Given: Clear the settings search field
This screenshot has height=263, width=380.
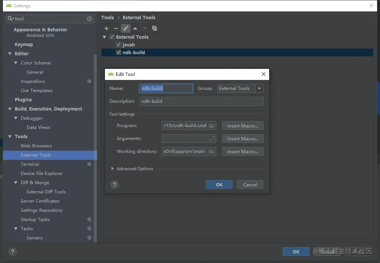Looking at the screenshot, I should [89, 18].
